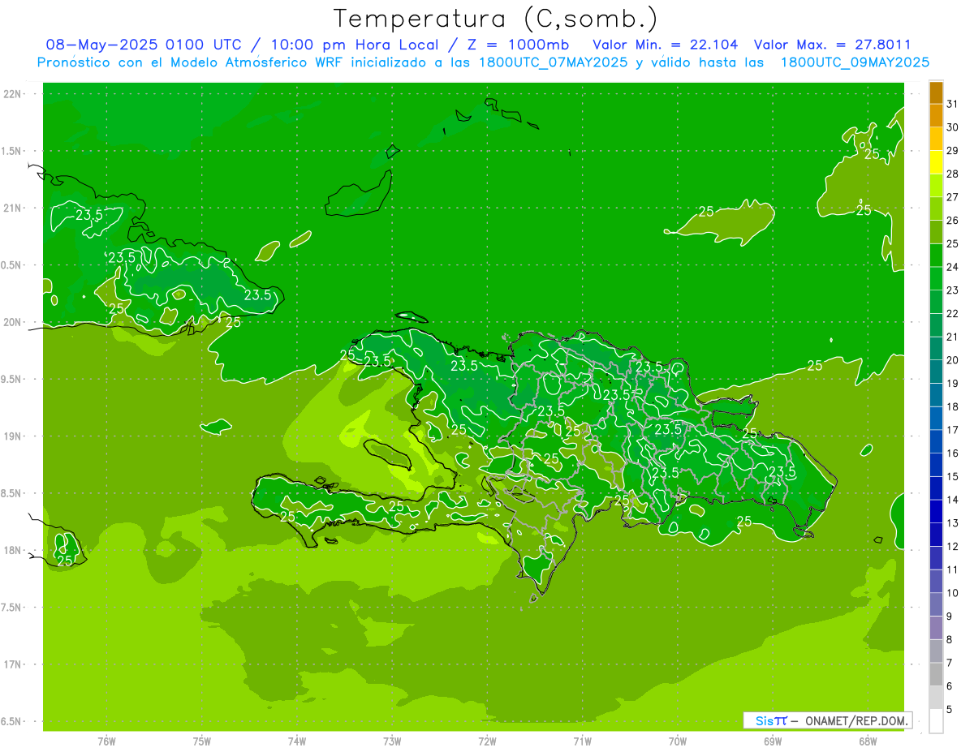Click the colorbar label "12"
Screen dimensions: 974x752
pos(953,547)
